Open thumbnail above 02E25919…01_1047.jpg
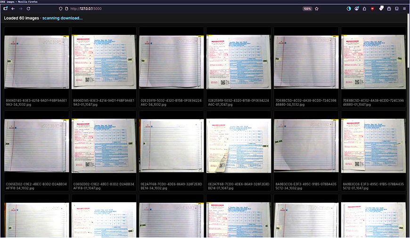 [239, 62]
